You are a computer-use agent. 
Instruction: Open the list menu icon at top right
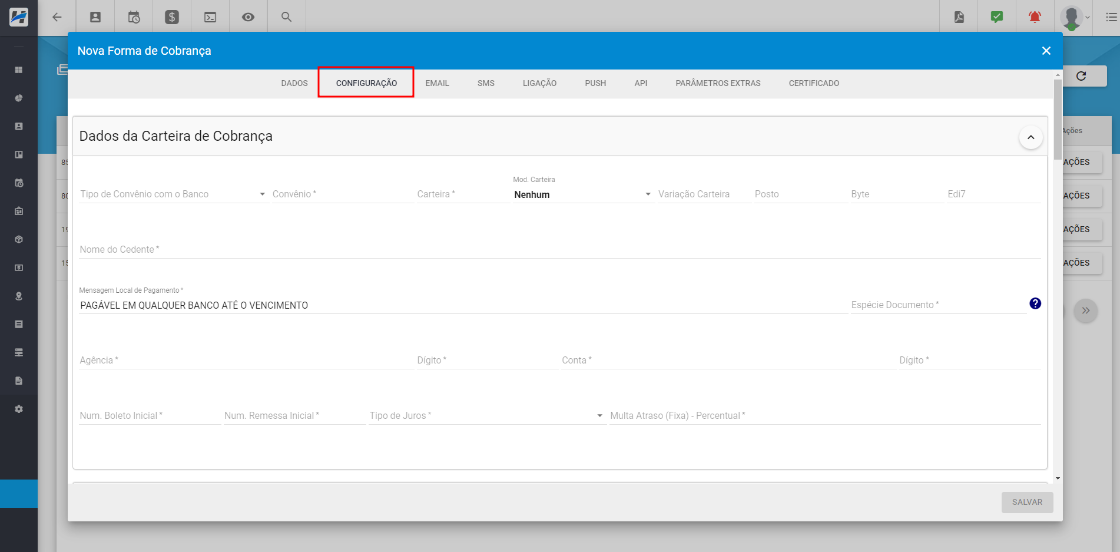click(1111, 17)
